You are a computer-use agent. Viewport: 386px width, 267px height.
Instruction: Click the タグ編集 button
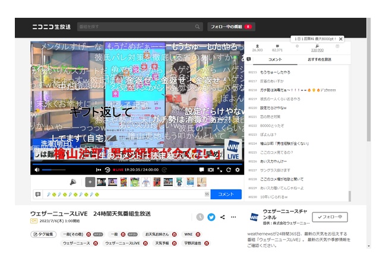[x=43, y=234]
